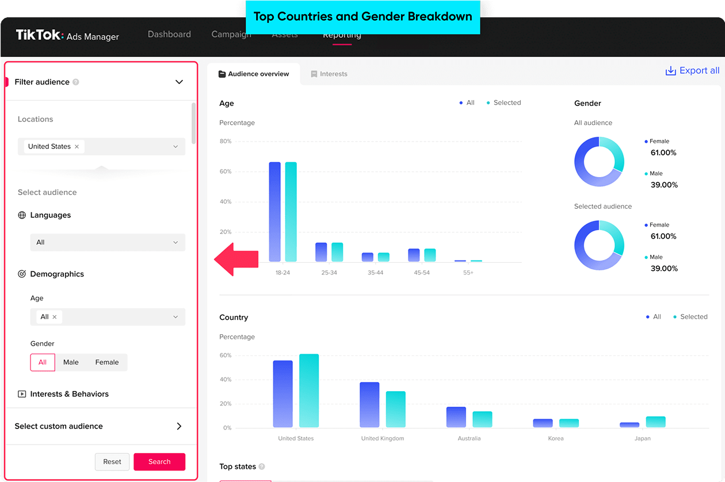
Task: Collapse the Filter audience panel
Action: [179, 82]
